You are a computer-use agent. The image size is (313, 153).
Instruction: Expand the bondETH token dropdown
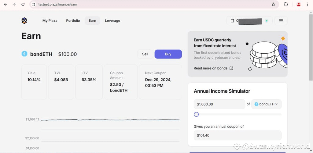266,104
